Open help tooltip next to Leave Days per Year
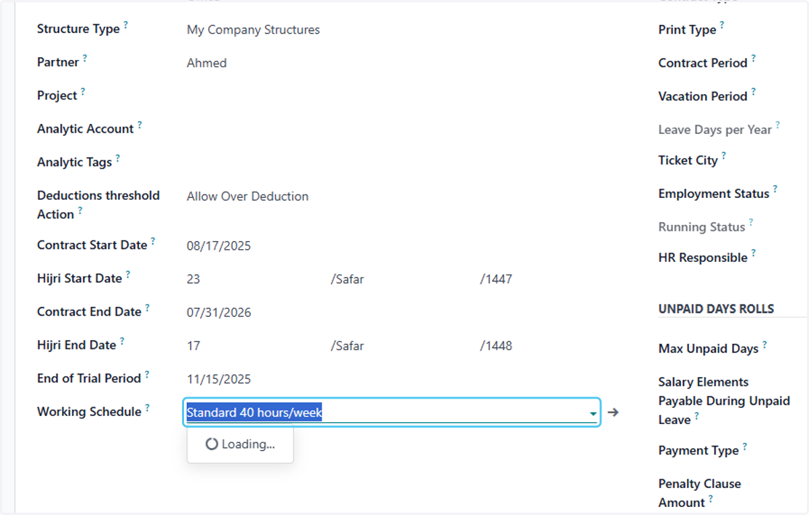Image resolution: width=809 pixels, height=515 pixels. (x=778, y=126)
